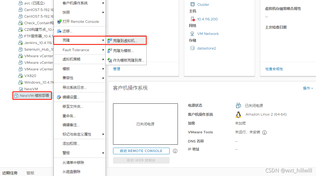
Task: Choose 克隆到虚拟机... from submenu
Action: click(126, 41)
